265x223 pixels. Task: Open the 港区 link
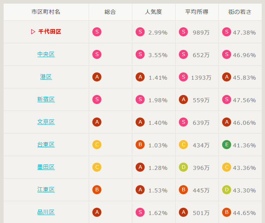pos(46,77)
